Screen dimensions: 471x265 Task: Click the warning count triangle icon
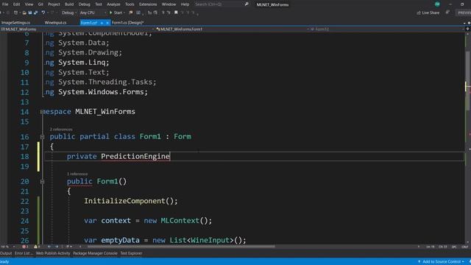click(35, 247)
